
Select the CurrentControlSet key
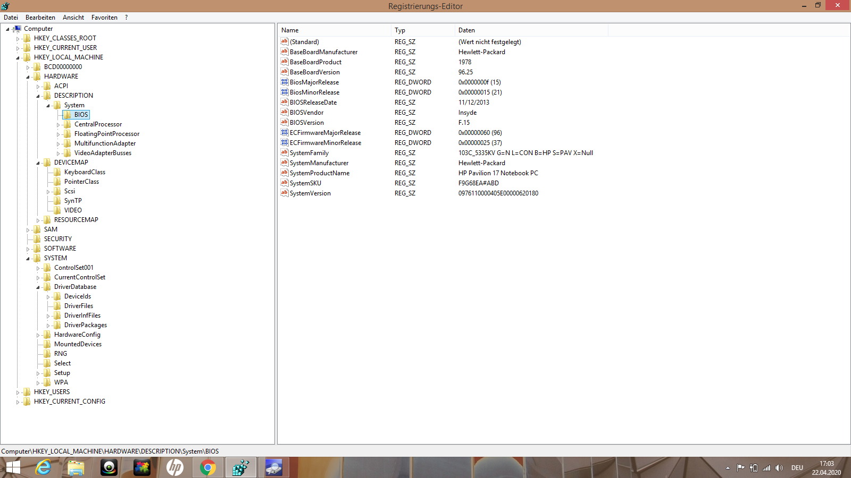[80, 277]
